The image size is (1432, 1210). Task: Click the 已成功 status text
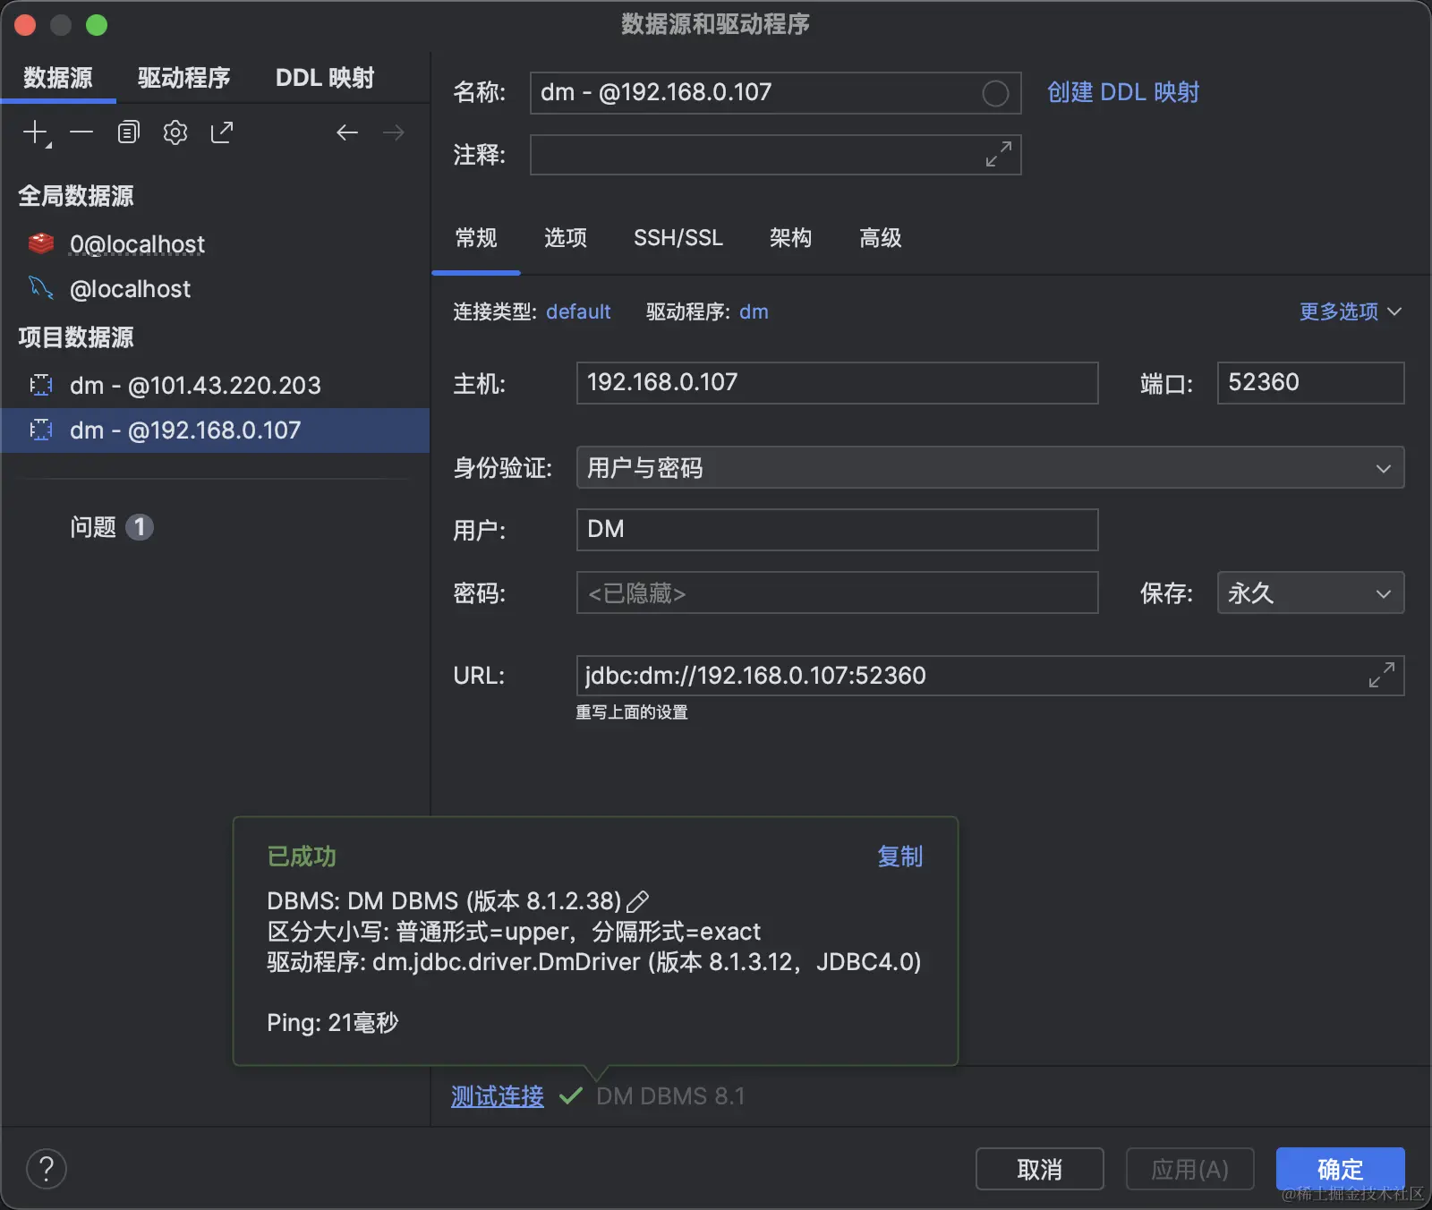coord(302,856)
